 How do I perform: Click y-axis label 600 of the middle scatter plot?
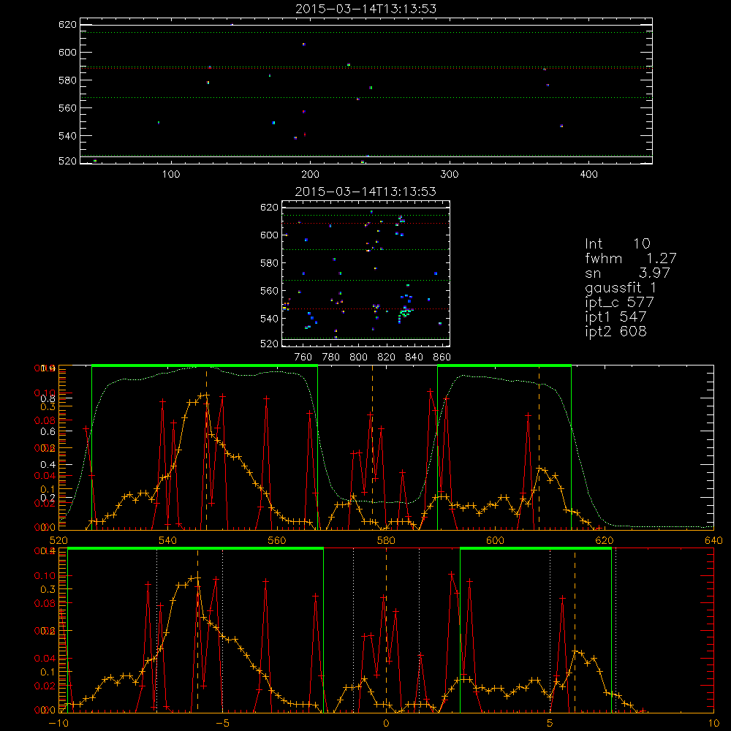269,235
